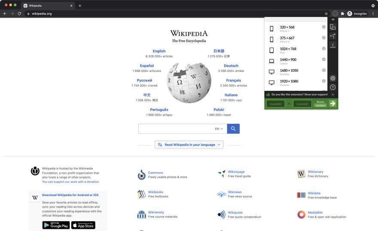Open a new browser tab
This screenshot has width=378, height=231.
pos(80,6)
